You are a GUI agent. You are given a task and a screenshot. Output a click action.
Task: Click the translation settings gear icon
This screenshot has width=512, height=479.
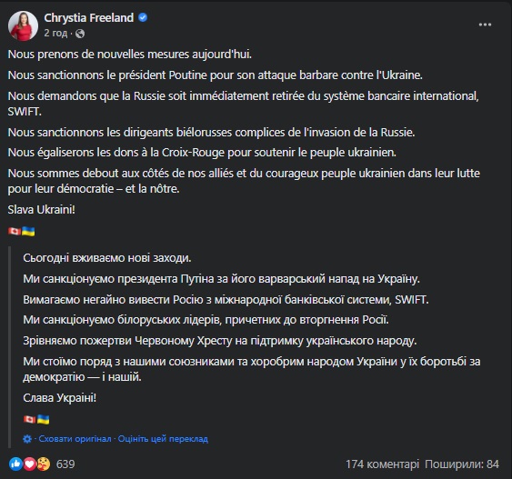27,439
